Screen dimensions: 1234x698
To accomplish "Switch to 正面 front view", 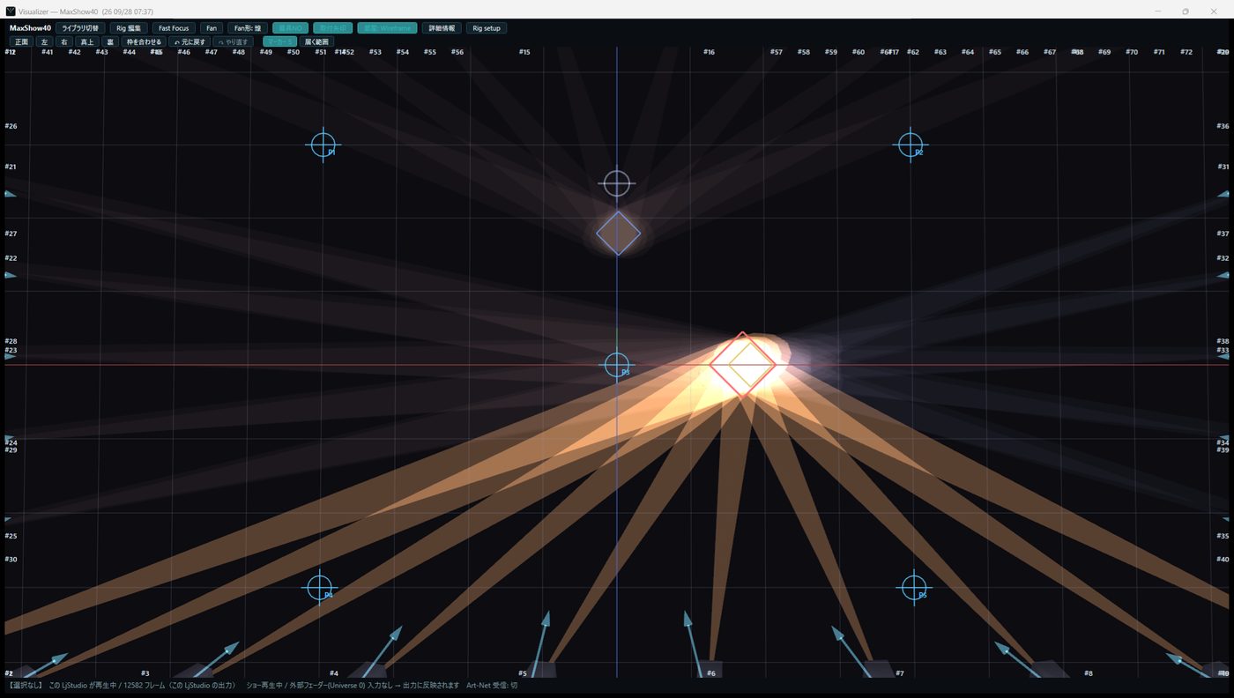I will pos(22,41).
